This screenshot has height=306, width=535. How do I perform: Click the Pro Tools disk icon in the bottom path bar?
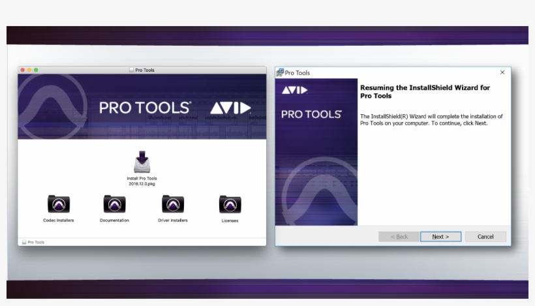coord(24,242)
